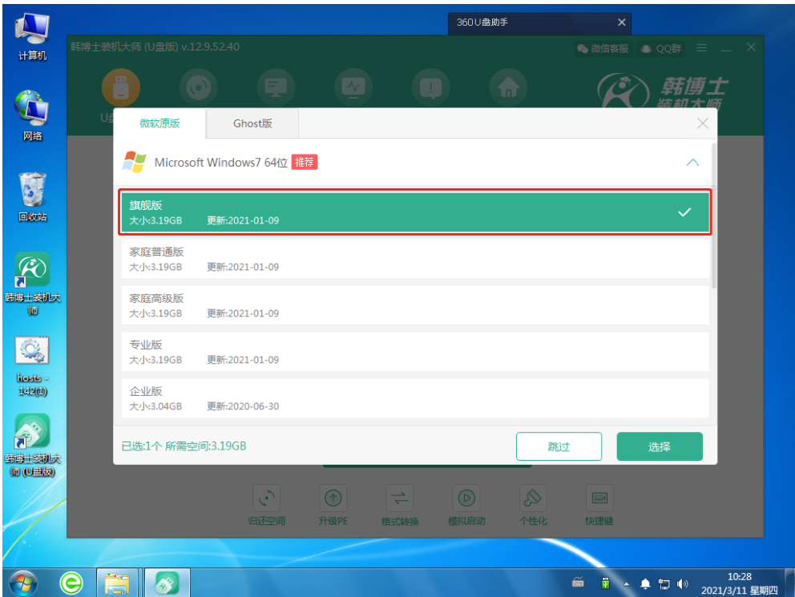Click the taskbar clock showing 10:28
The height and width of the screenshot is (597, 795).
tap(739, 583)
